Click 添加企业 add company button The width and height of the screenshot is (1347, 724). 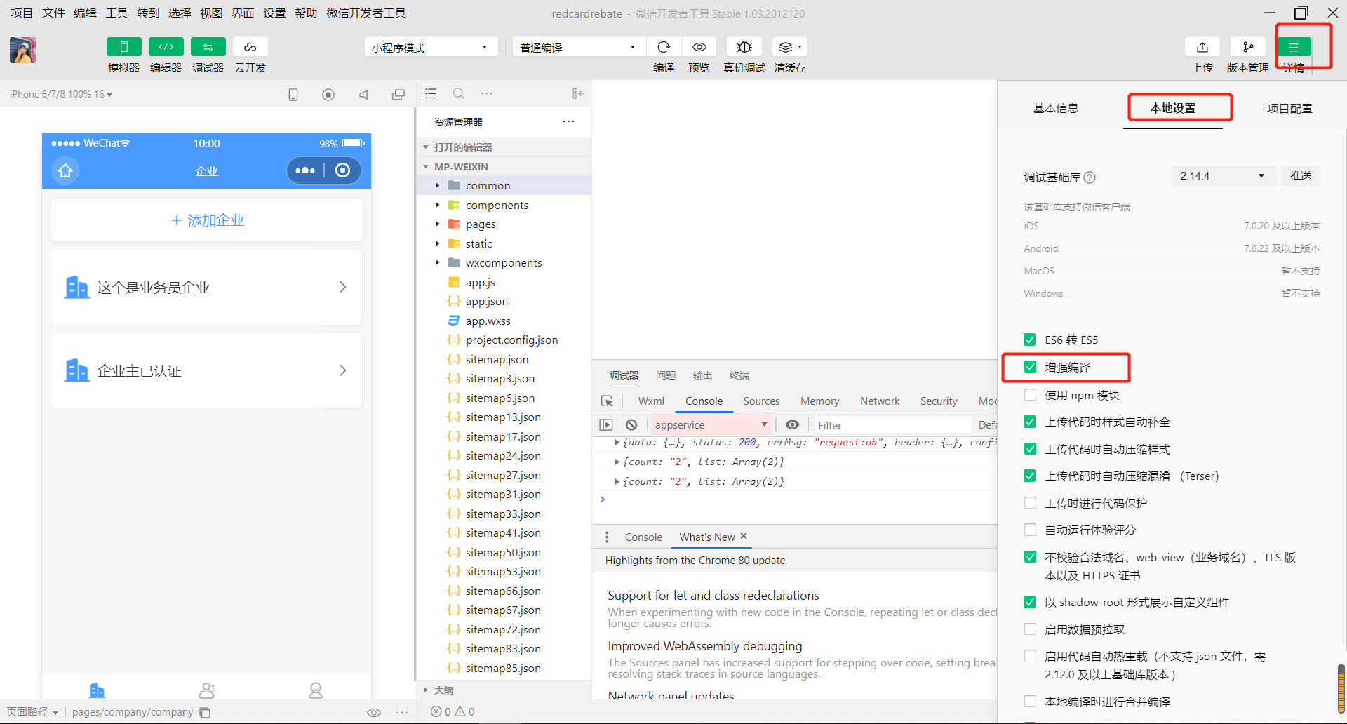coord(207,220)
